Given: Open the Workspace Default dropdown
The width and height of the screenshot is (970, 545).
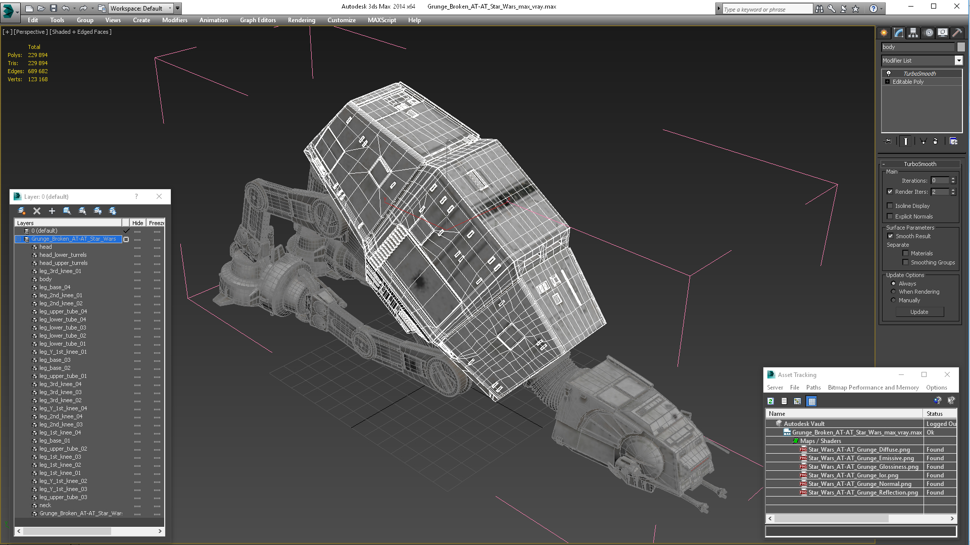Looking at the screenshot, I should [x=141, y=8].
